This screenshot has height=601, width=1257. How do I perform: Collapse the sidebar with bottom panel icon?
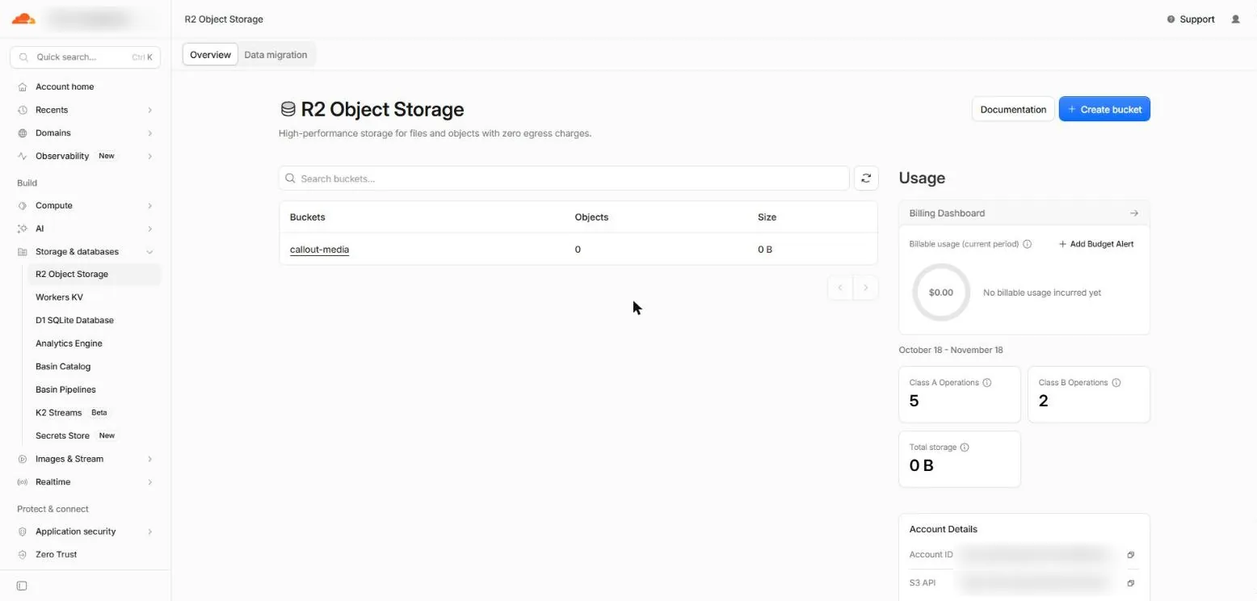coord(22,586)
